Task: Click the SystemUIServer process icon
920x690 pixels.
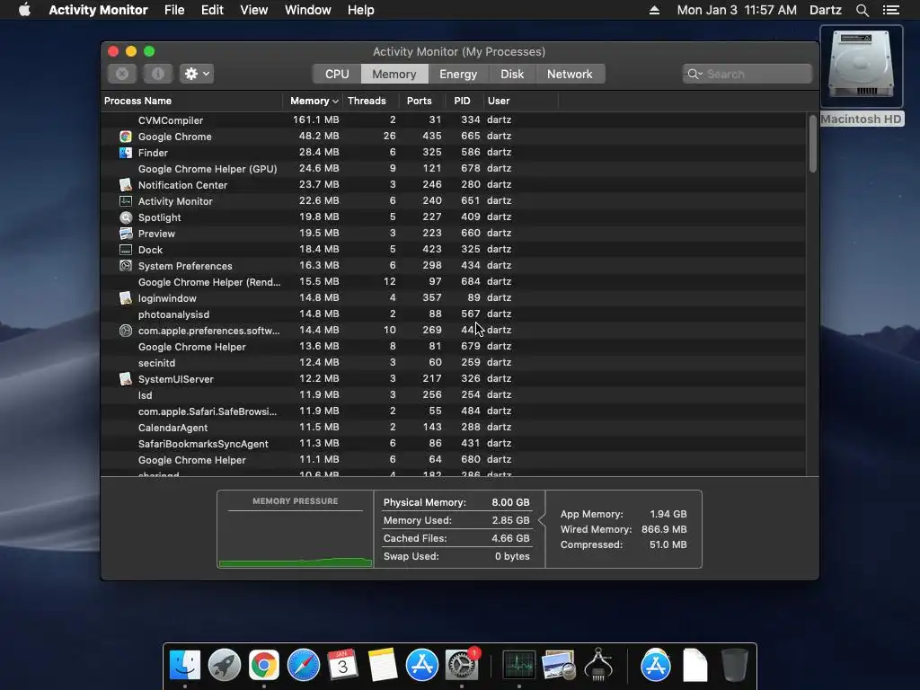Action: click(126, 379)
